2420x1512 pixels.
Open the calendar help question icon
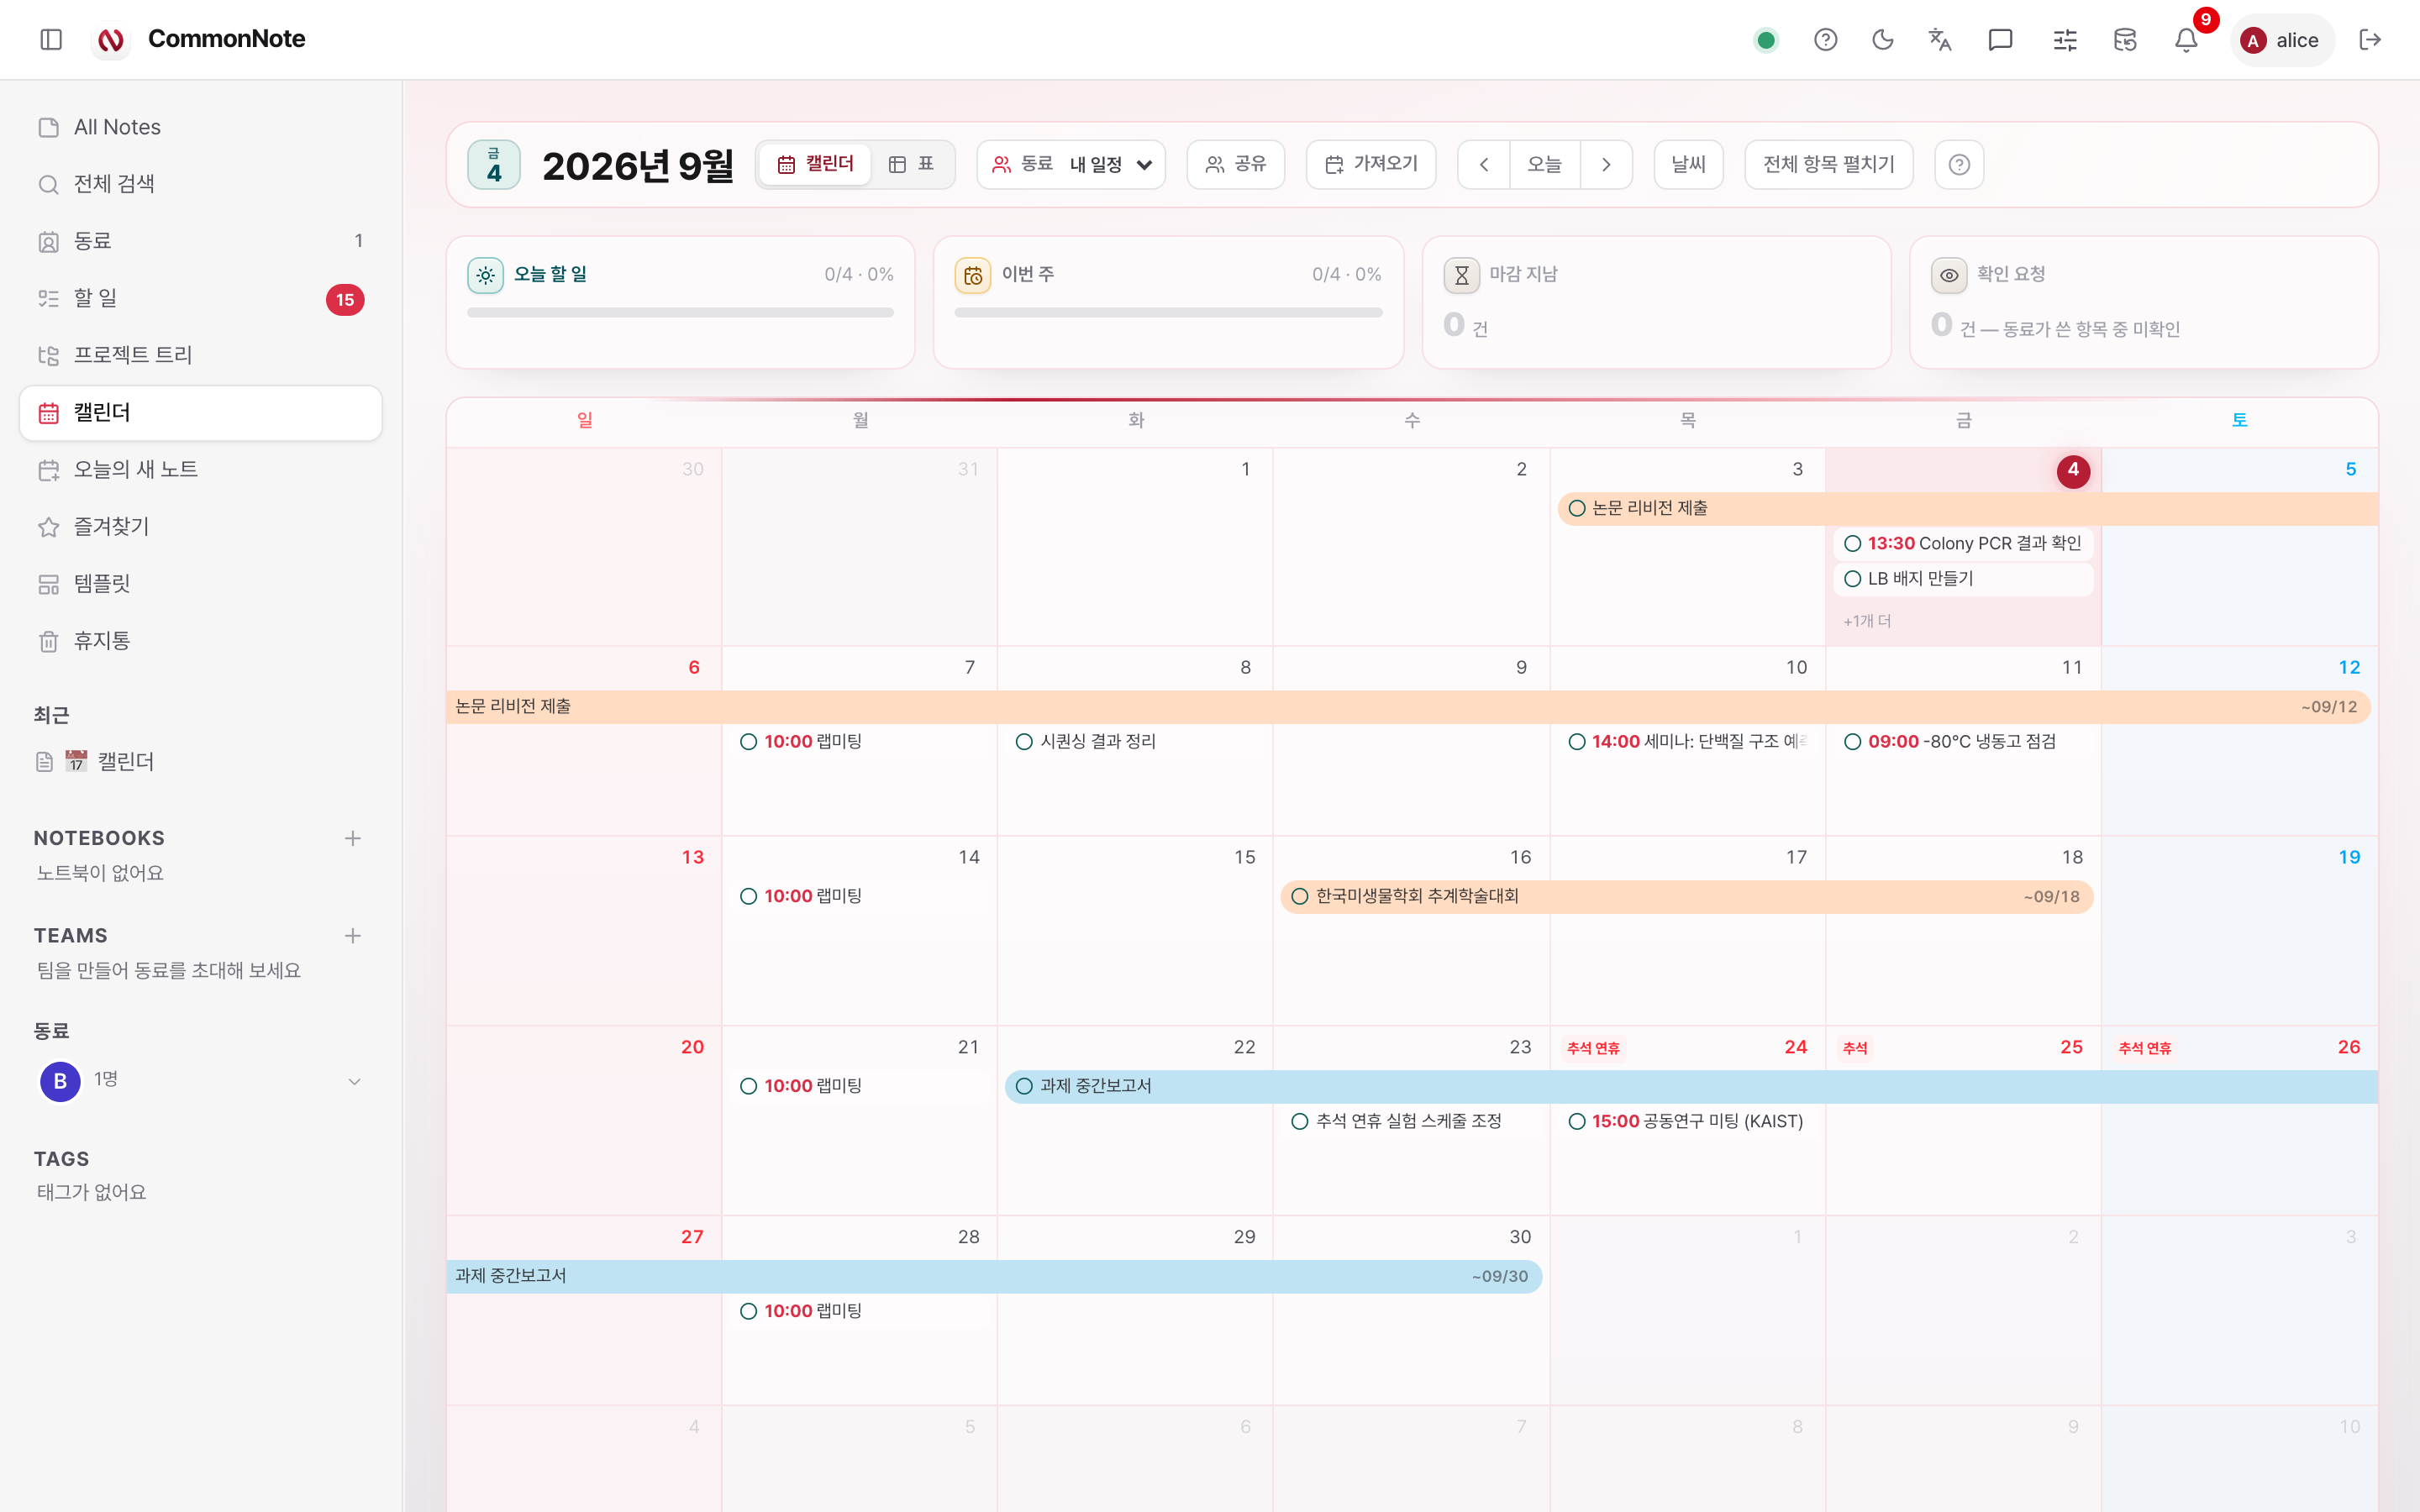point(1959,164)
